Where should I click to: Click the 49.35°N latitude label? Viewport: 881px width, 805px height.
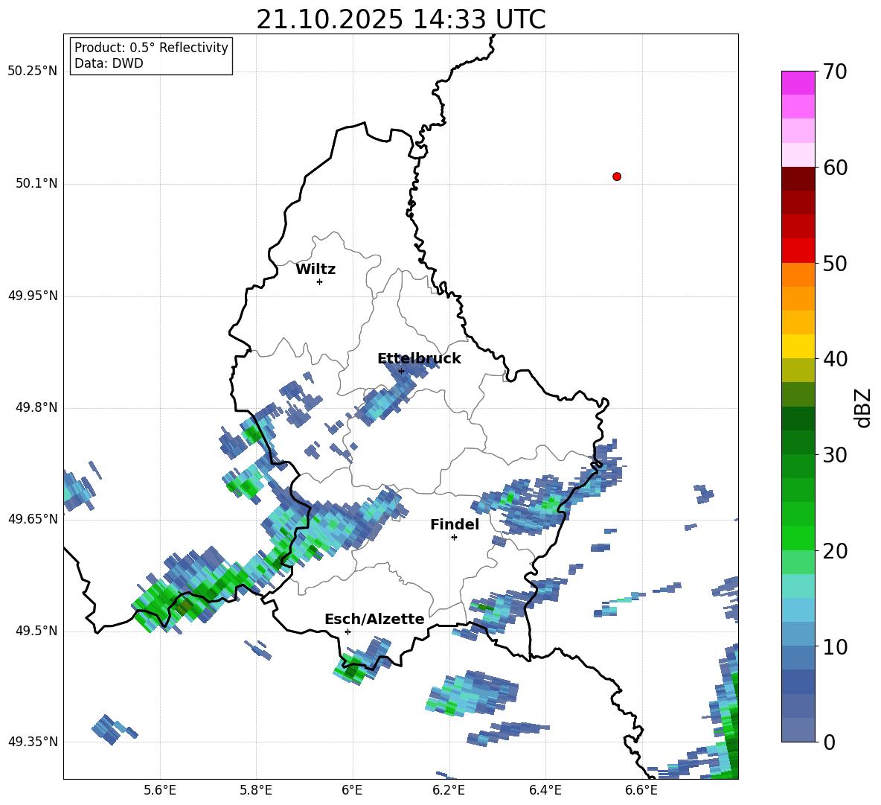tap(33, 742)
